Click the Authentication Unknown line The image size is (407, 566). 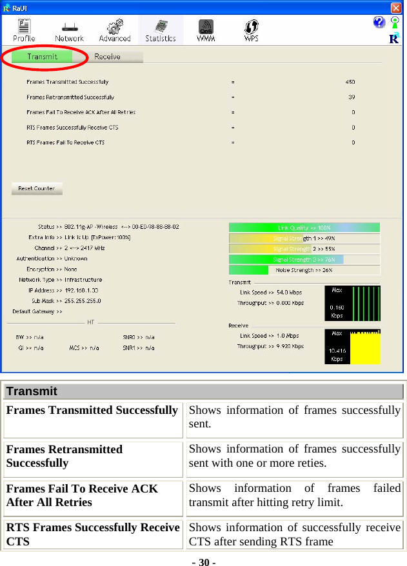click(52, 259)
